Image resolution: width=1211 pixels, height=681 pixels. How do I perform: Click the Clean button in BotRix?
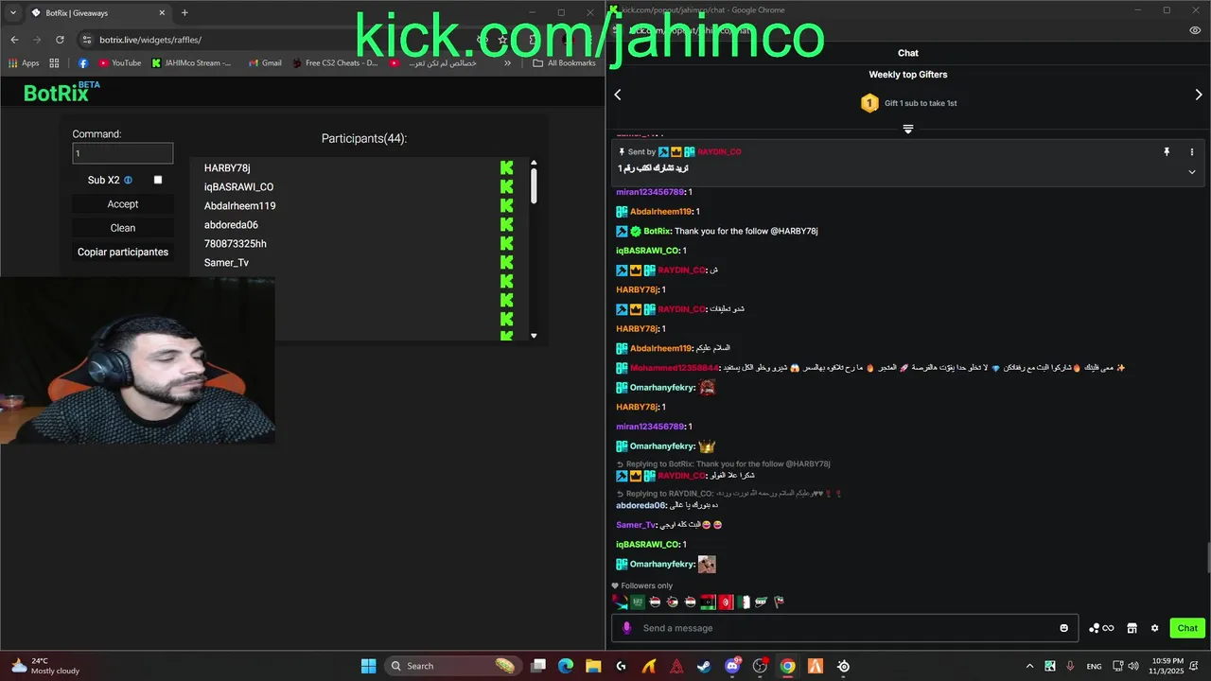(x=123, y=228)
